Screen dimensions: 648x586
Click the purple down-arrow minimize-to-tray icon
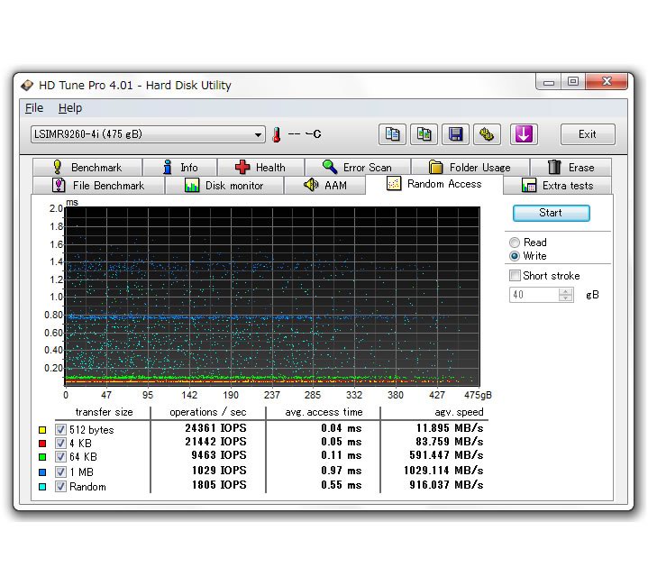pyautogui.click(x=524, y=134)
